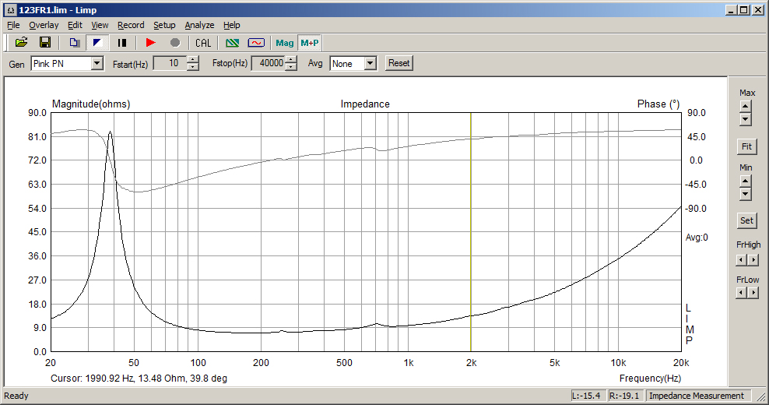
Task: Switch to Mag magnitude-only view
Action: [285, 43]
